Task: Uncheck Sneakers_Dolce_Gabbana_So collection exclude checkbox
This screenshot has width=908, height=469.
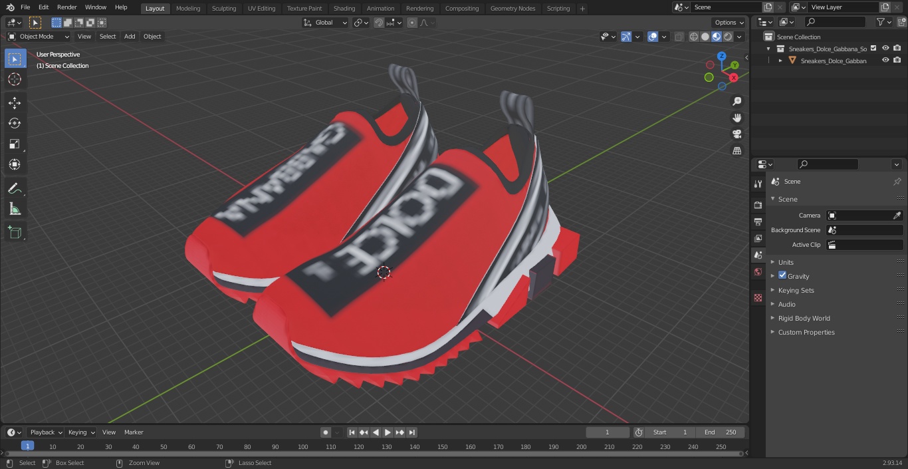Action: tap(873, 49)
